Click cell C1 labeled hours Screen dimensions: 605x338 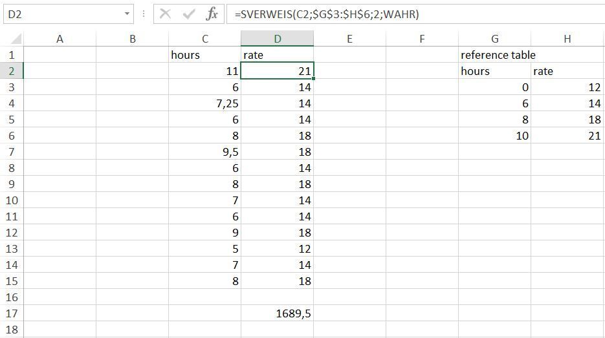(x=205, y=55)
